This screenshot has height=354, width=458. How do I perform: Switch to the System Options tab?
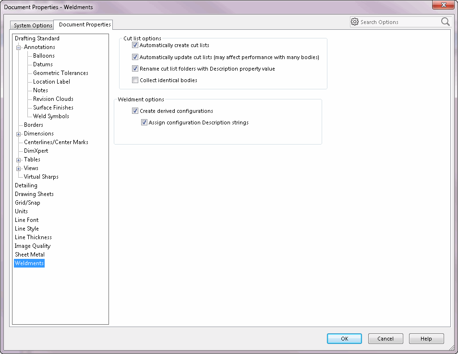[33, 25]
